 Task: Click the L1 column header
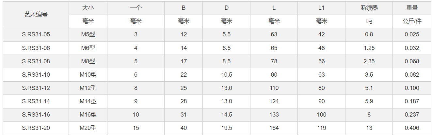(321, 8)
